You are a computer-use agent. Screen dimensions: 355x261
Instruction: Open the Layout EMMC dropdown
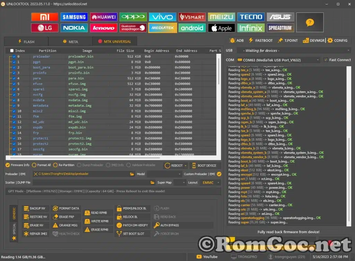pos(210,183)
